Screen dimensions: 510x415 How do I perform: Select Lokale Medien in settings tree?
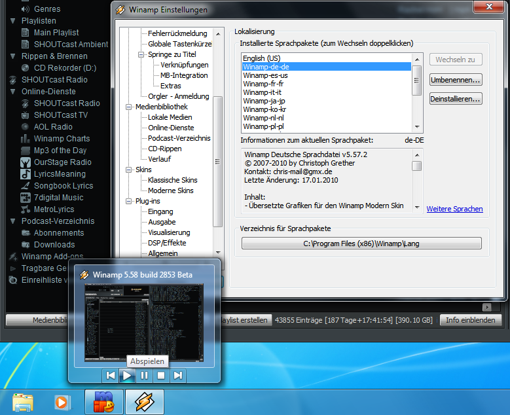[x=170, y=117]
